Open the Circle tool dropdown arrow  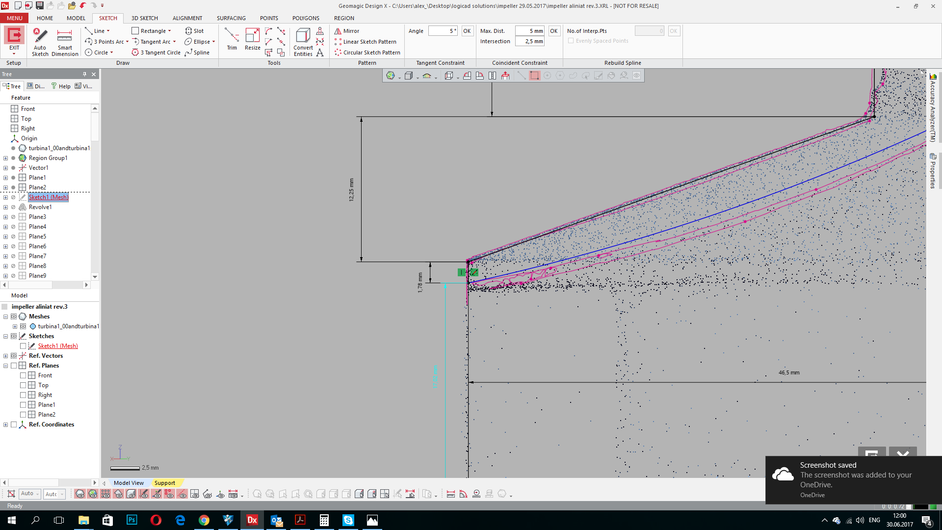pos(112,53)
